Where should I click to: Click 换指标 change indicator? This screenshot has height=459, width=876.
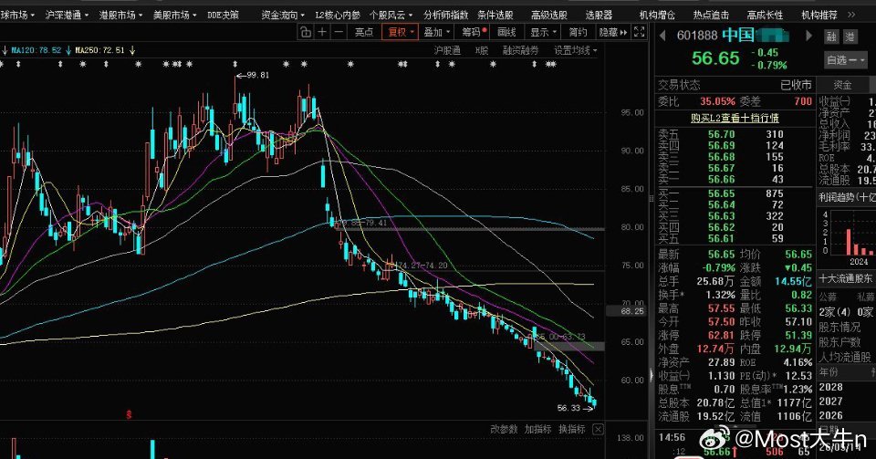point(571,430)
